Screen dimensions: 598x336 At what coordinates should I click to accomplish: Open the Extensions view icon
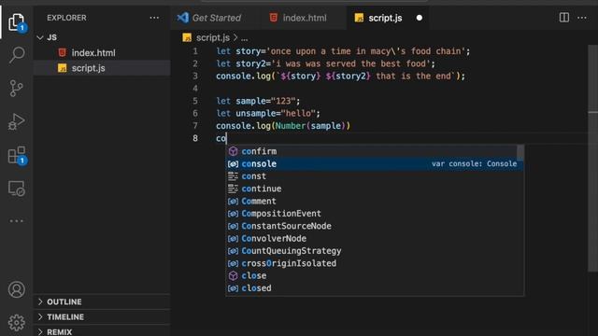coord(17,155)
